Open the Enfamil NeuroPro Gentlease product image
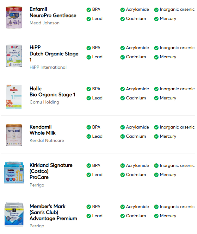Screen dimensions: 197x234 click(x=14, y=17)
